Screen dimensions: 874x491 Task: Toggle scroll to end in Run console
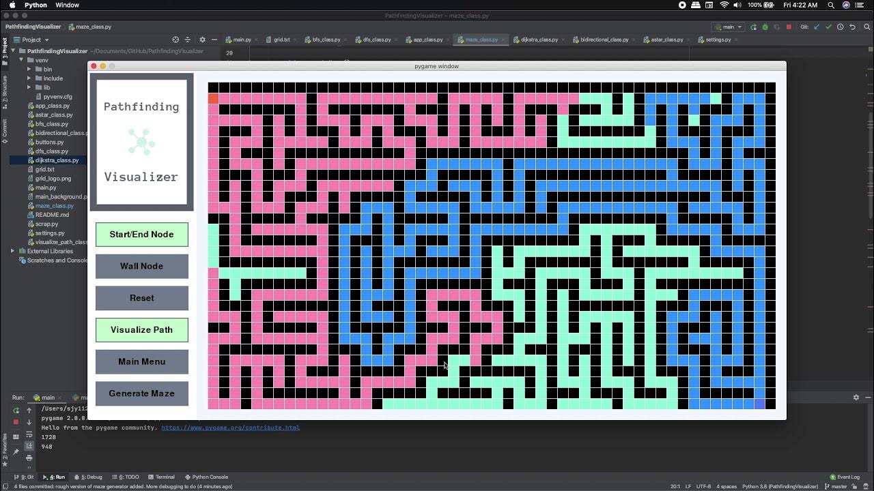tap(29, 445)
